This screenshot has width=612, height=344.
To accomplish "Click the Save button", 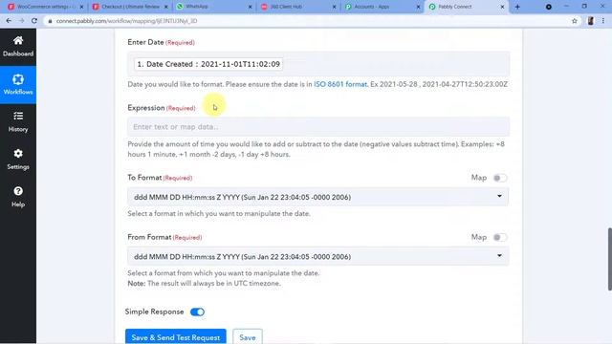I will pyautogui.click(x=248, y=337).
